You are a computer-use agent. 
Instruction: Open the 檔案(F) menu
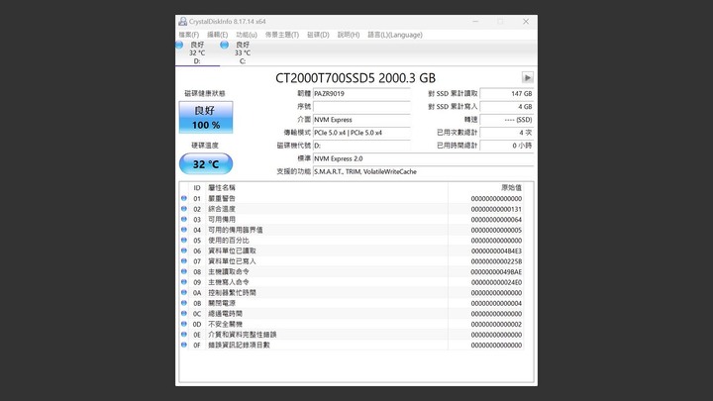point(189,35)
